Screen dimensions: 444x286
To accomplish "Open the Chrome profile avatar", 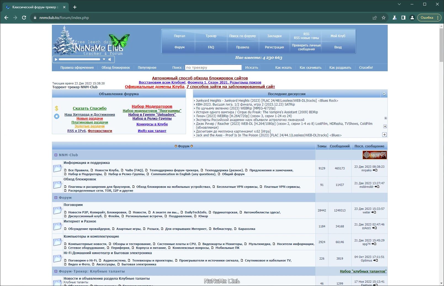I will (x=412, y=18).
